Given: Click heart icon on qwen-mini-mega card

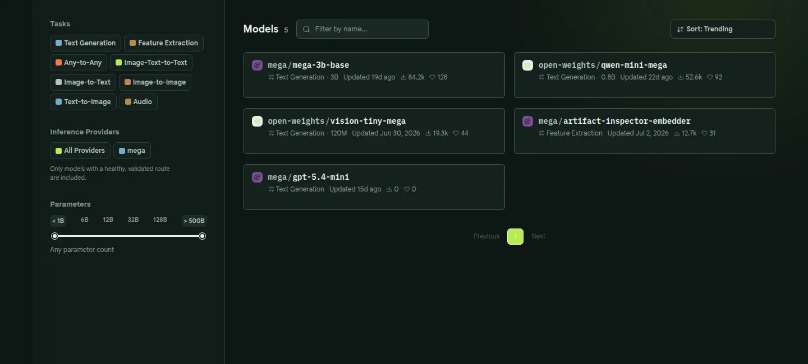Looking at the screenshot, I should click(710, 77).
